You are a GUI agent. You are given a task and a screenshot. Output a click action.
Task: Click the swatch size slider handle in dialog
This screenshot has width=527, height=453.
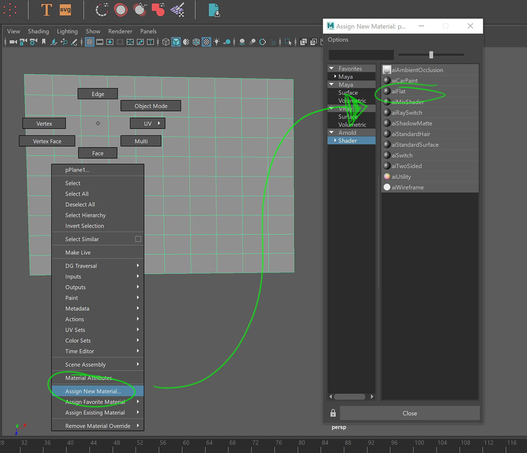click(x=431, y=55)
